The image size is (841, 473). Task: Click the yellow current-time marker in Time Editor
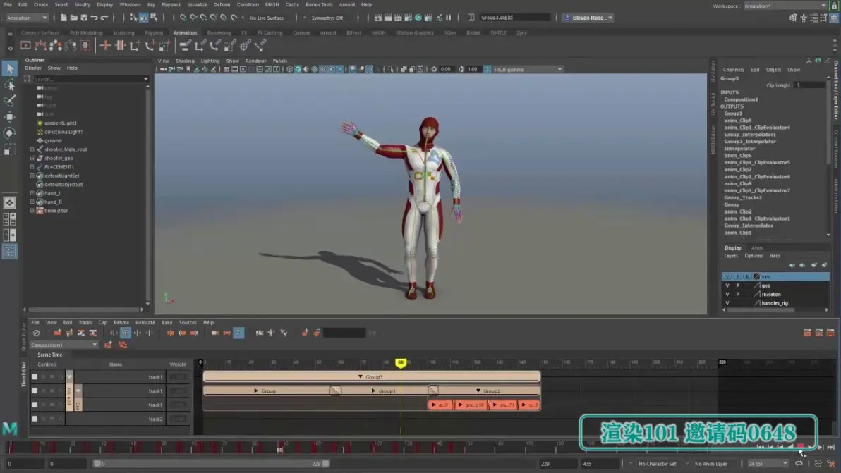click(x=401, y=362)
